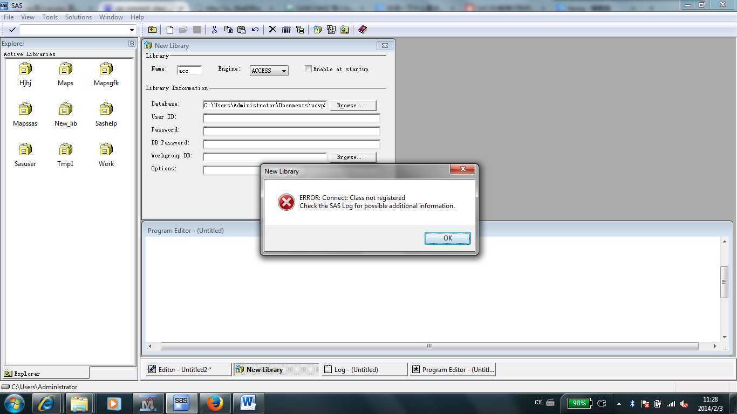Click scroll down arrow in Program Editor
The width and height of the screenshot is (737, 414).
(725, 337)
